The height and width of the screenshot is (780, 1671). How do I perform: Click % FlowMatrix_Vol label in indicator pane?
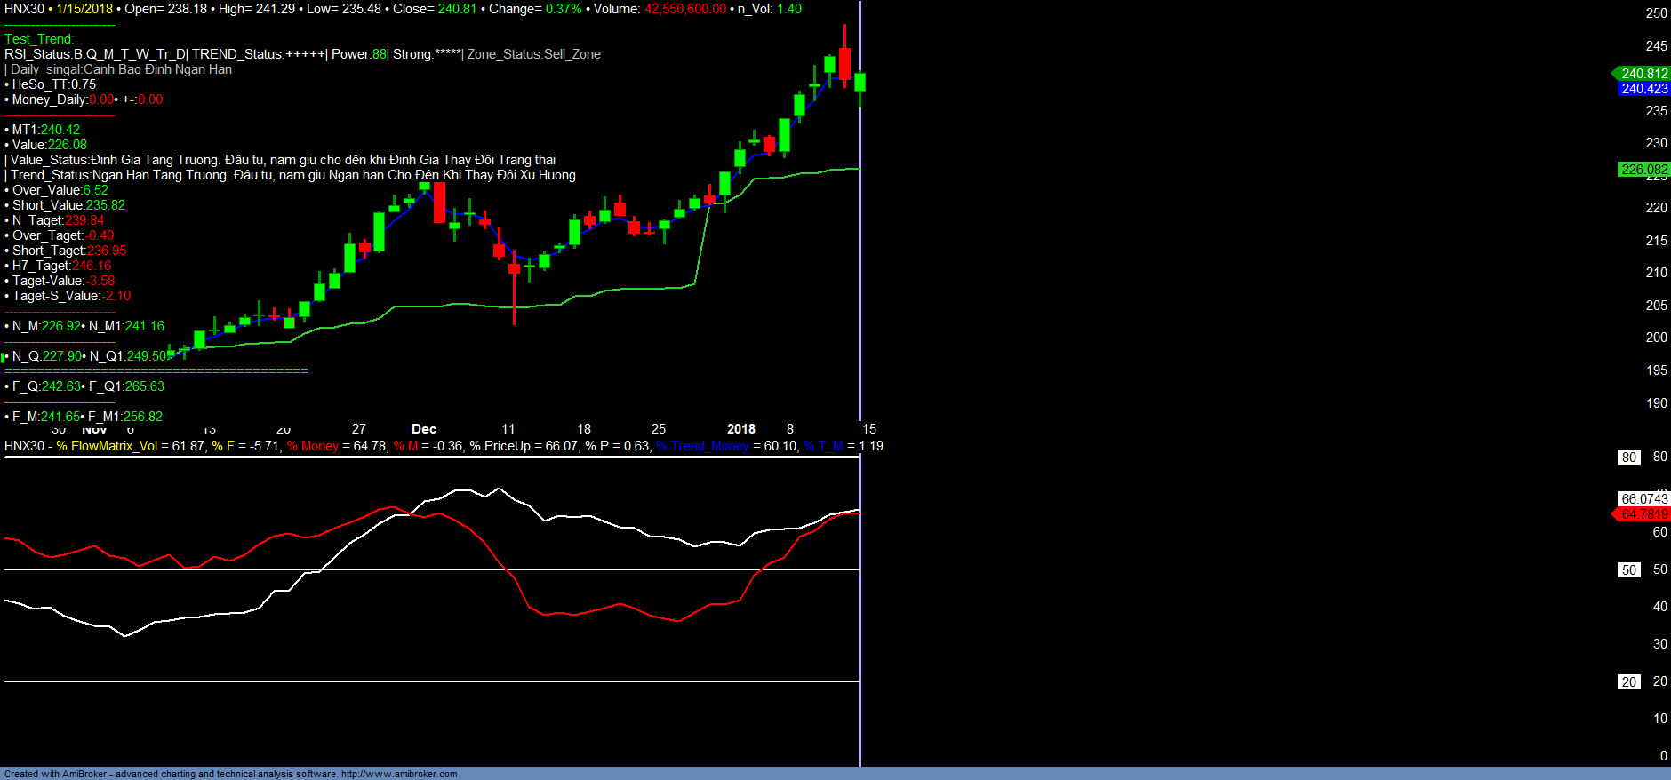[x=107, y=446]
